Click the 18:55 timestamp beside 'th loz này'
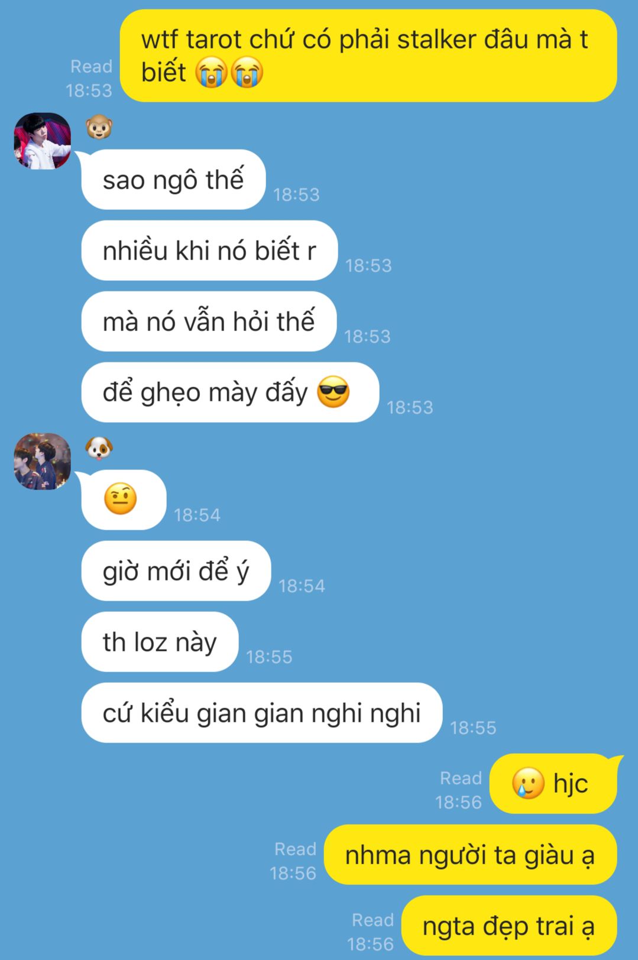 [269, 657]
